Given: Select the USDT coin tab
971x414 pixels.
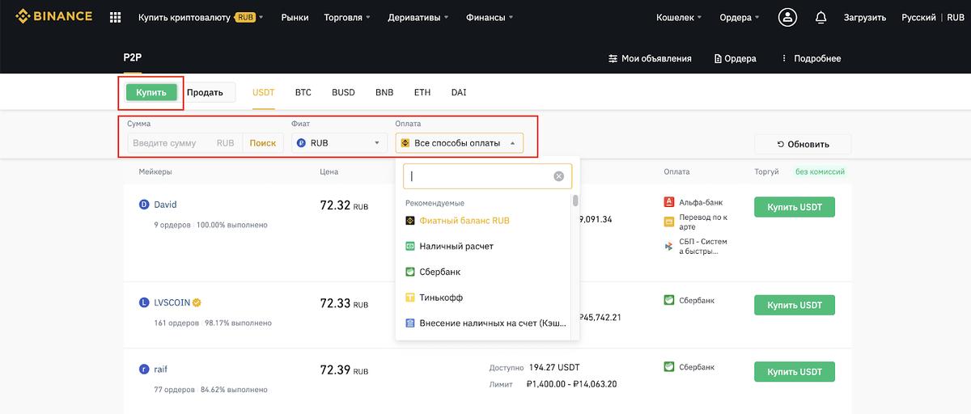Looking at the screenshot, I should pos(264,92).
